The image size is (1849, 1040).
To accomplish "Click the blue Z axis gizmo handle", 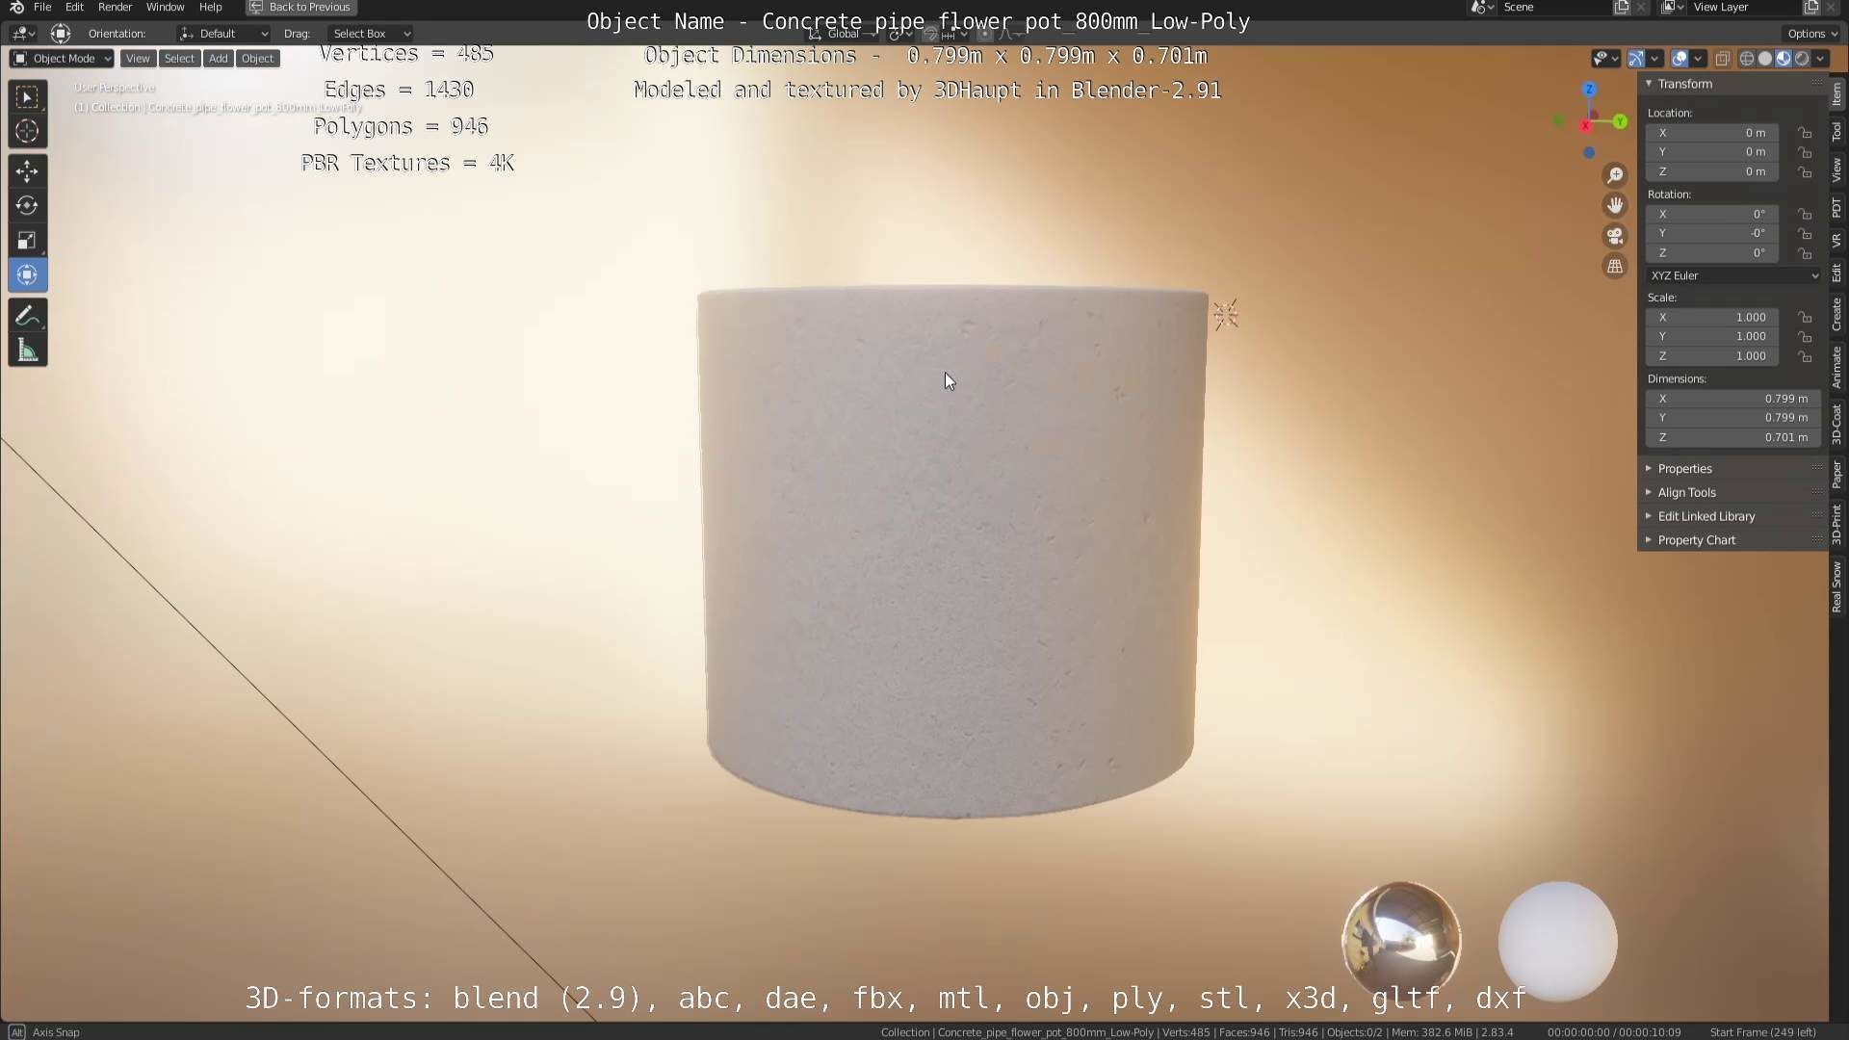I will click(x=1589, y=89).
